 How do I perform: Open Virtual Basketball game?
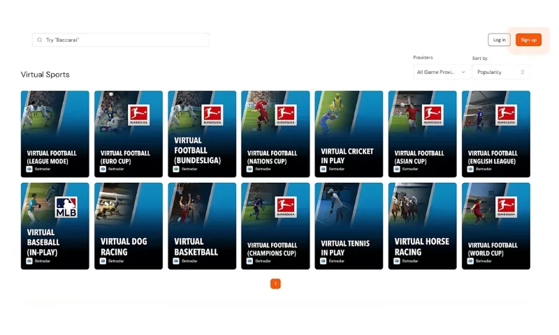tap(202, 226)
